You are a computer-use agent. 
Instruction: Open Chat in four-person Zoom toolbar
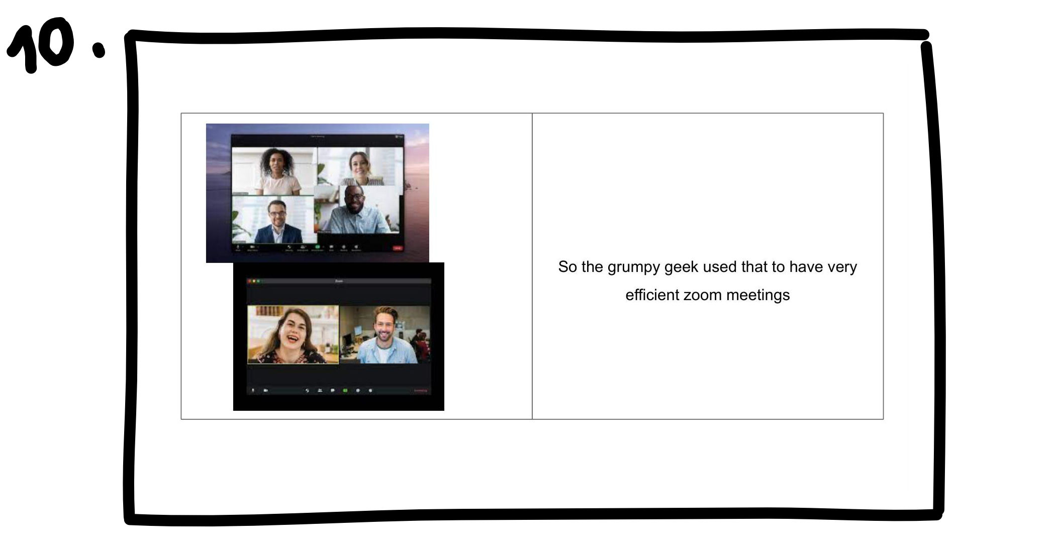(x=331, y=247)
